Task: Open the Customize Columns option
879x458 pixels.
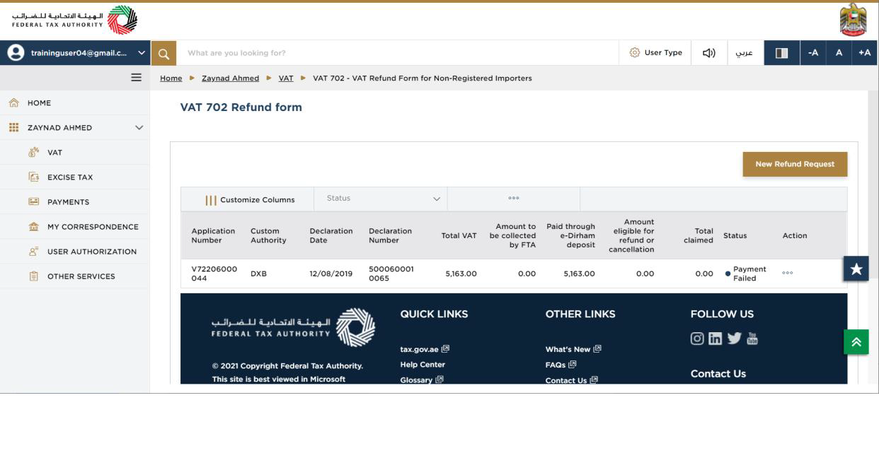Action: tap(250, 199)
